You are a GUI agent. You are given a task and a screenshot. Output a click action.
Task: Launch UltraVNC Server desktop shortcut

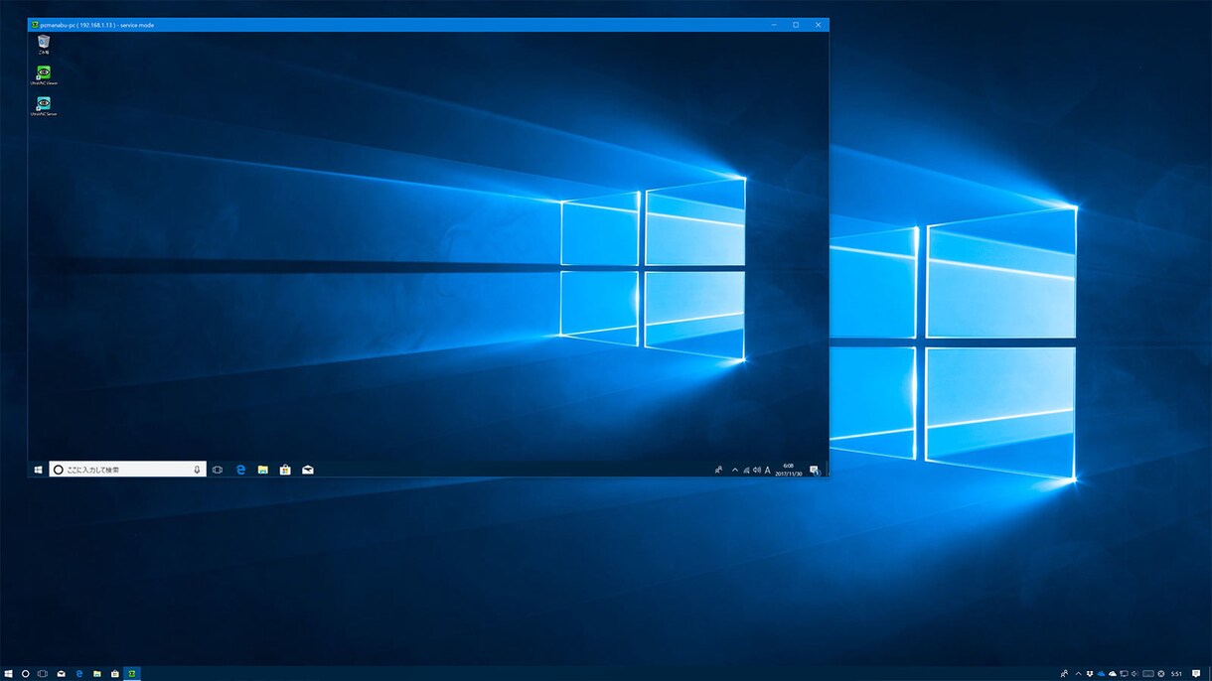point(44,105)
